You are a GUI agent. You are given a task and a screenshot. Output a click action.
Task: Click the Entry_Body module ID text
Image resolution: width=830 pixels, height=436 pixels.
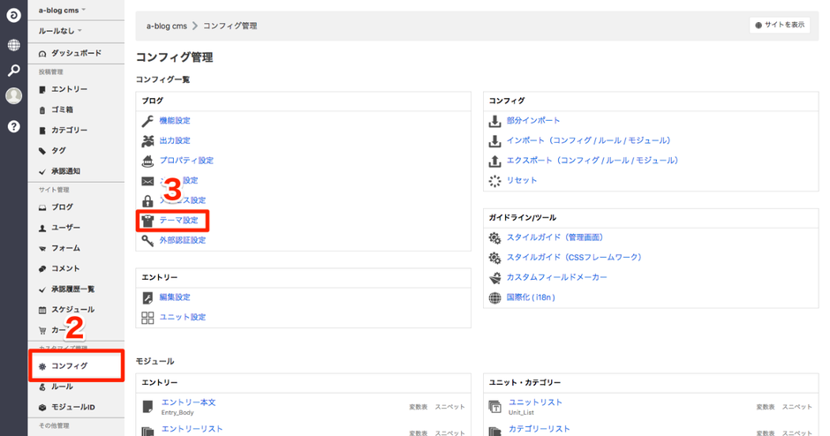[x=177, y=413]
